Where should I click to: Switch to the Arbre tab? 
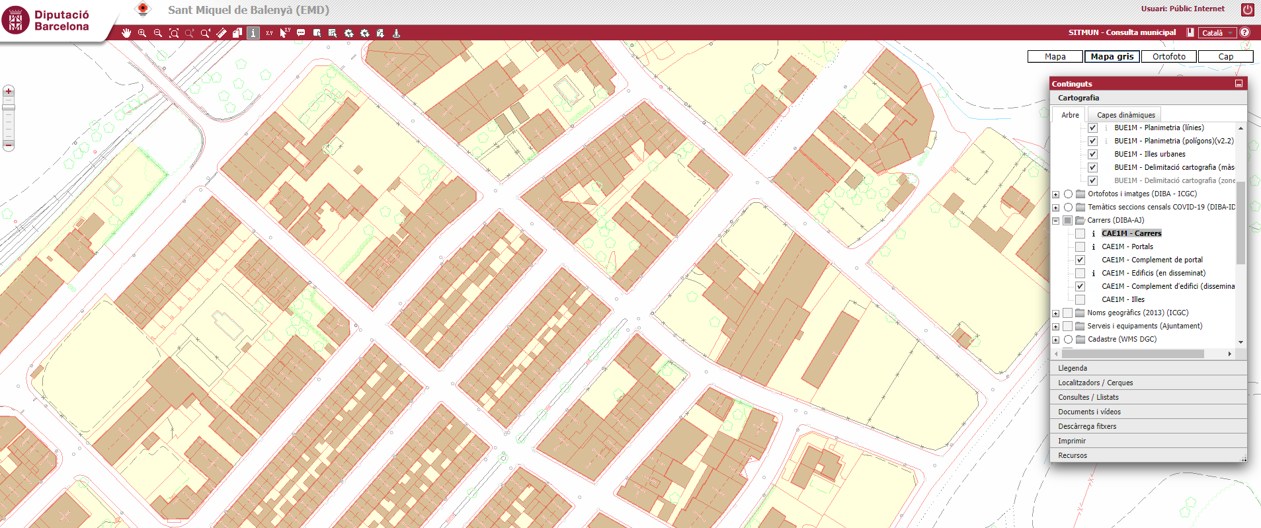point(1070,115)
